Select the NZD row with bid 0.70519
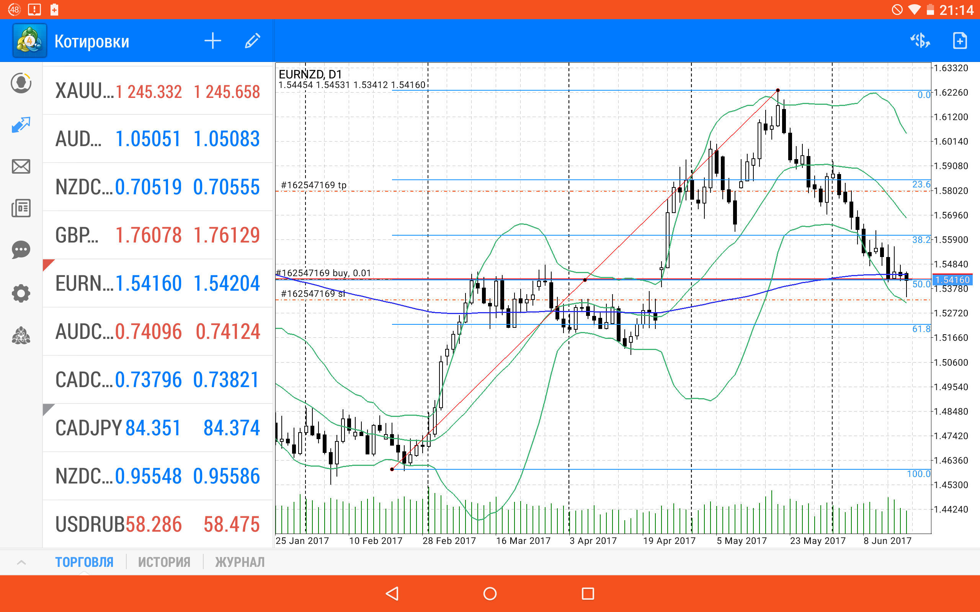The height and width of the screenshot is (612, 980). (x=158, y=187)
